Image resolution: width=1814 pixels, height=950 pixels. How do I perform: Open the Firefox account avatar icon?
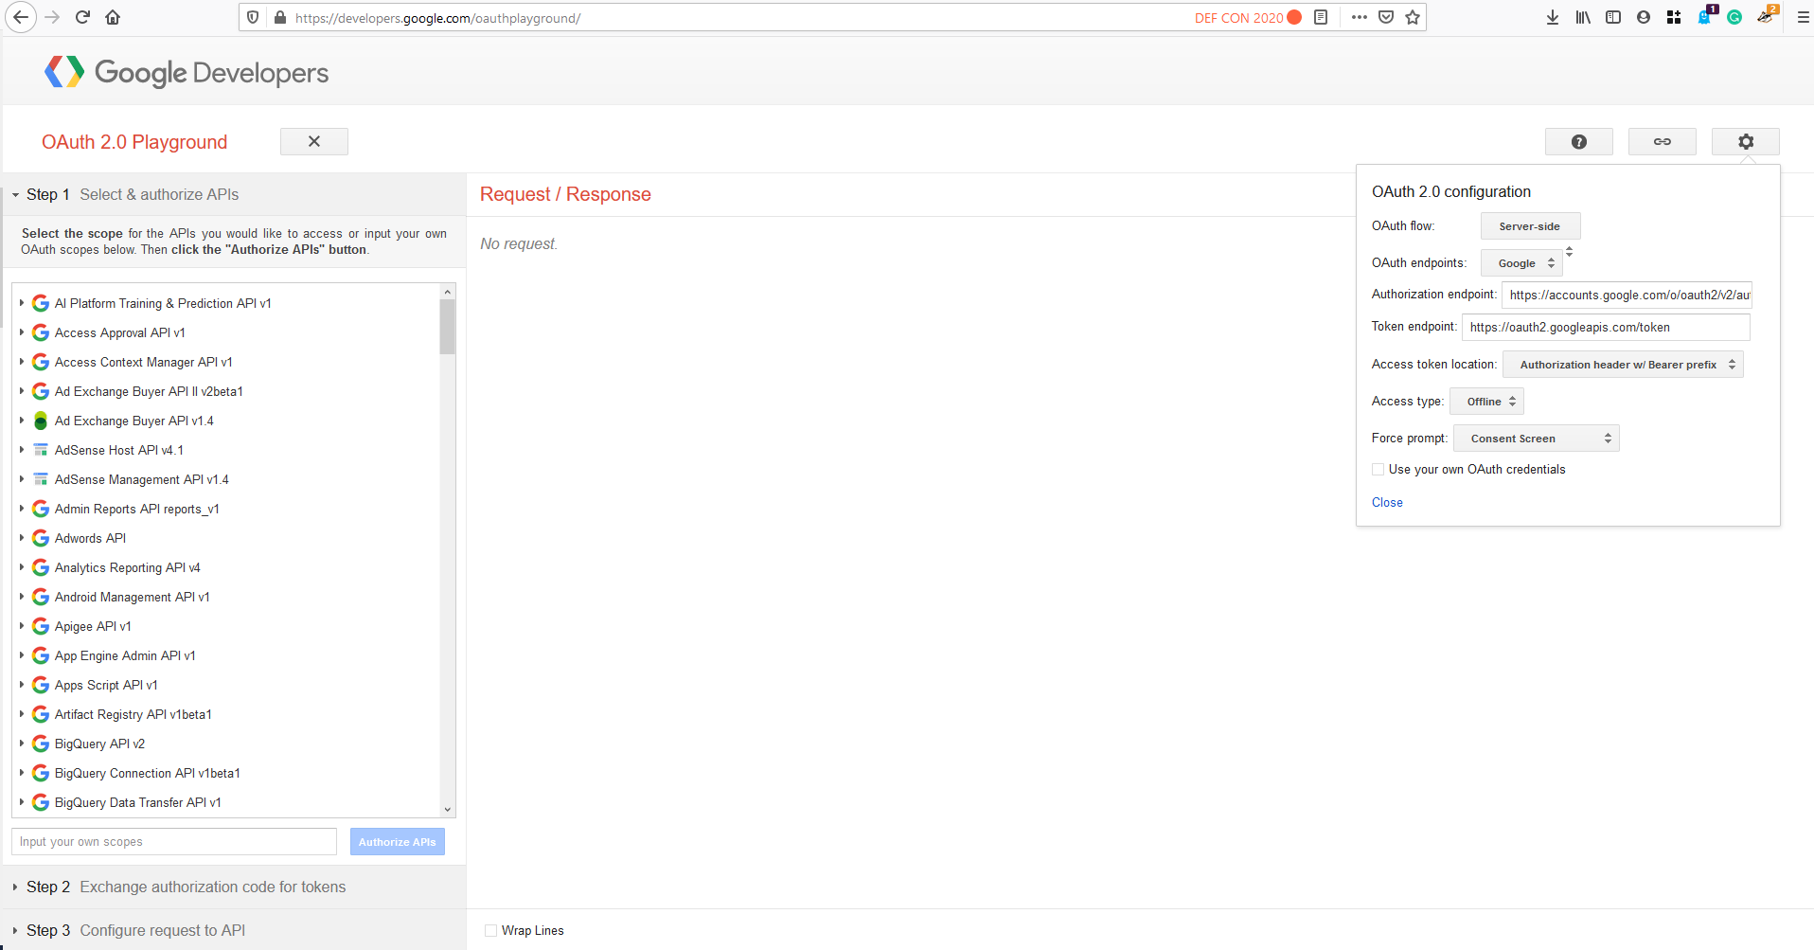coord(1644,17)
